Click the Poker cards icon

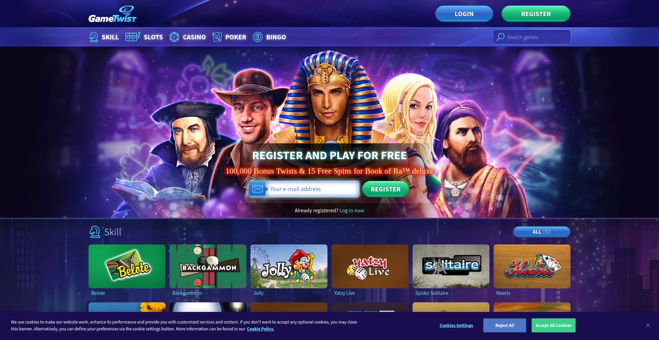click(217, 37)
